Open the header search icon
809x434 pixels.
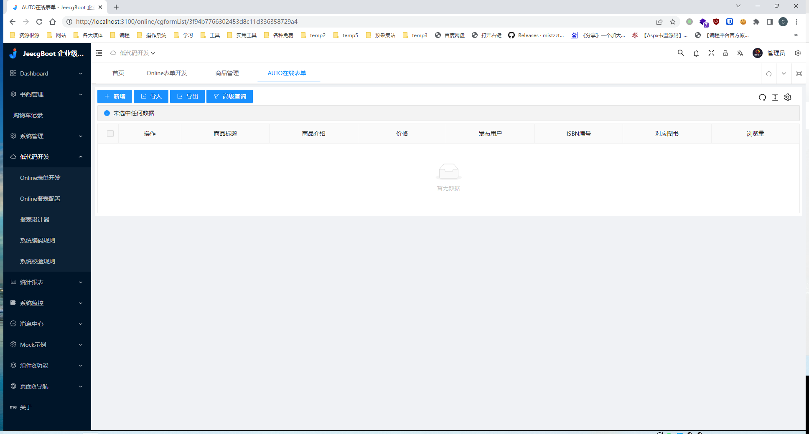681,53
